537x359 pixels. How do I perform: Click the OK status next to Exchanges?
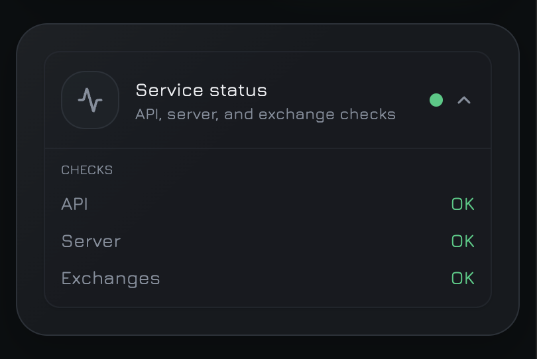pyautogui.click(x=463, y=278)
